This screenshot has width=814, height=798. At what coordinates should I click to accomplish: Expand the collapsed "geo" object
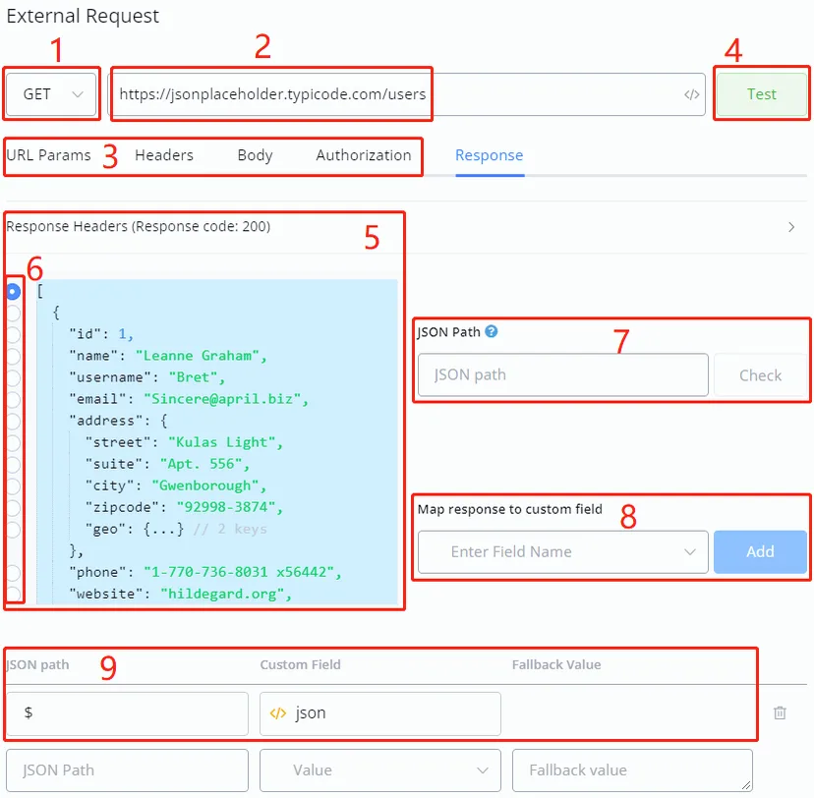(x=163, y=530)
